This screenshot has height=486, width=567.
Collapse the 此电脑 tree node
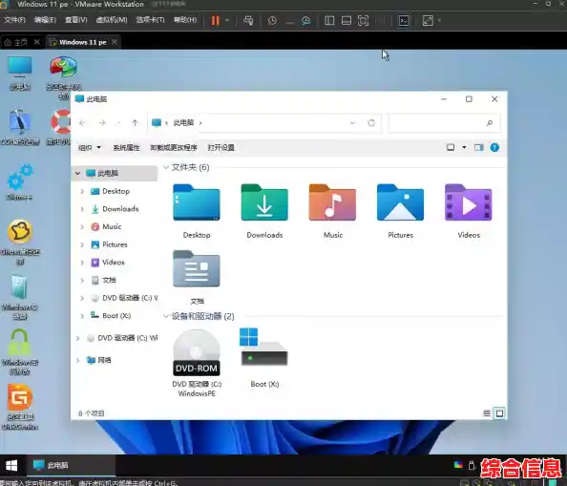pos(77,173)
